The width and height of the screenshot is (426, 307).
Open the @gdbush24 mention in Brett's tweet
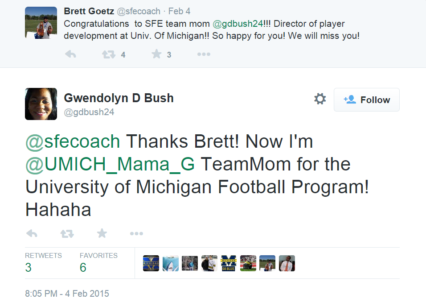coord(238,24)
